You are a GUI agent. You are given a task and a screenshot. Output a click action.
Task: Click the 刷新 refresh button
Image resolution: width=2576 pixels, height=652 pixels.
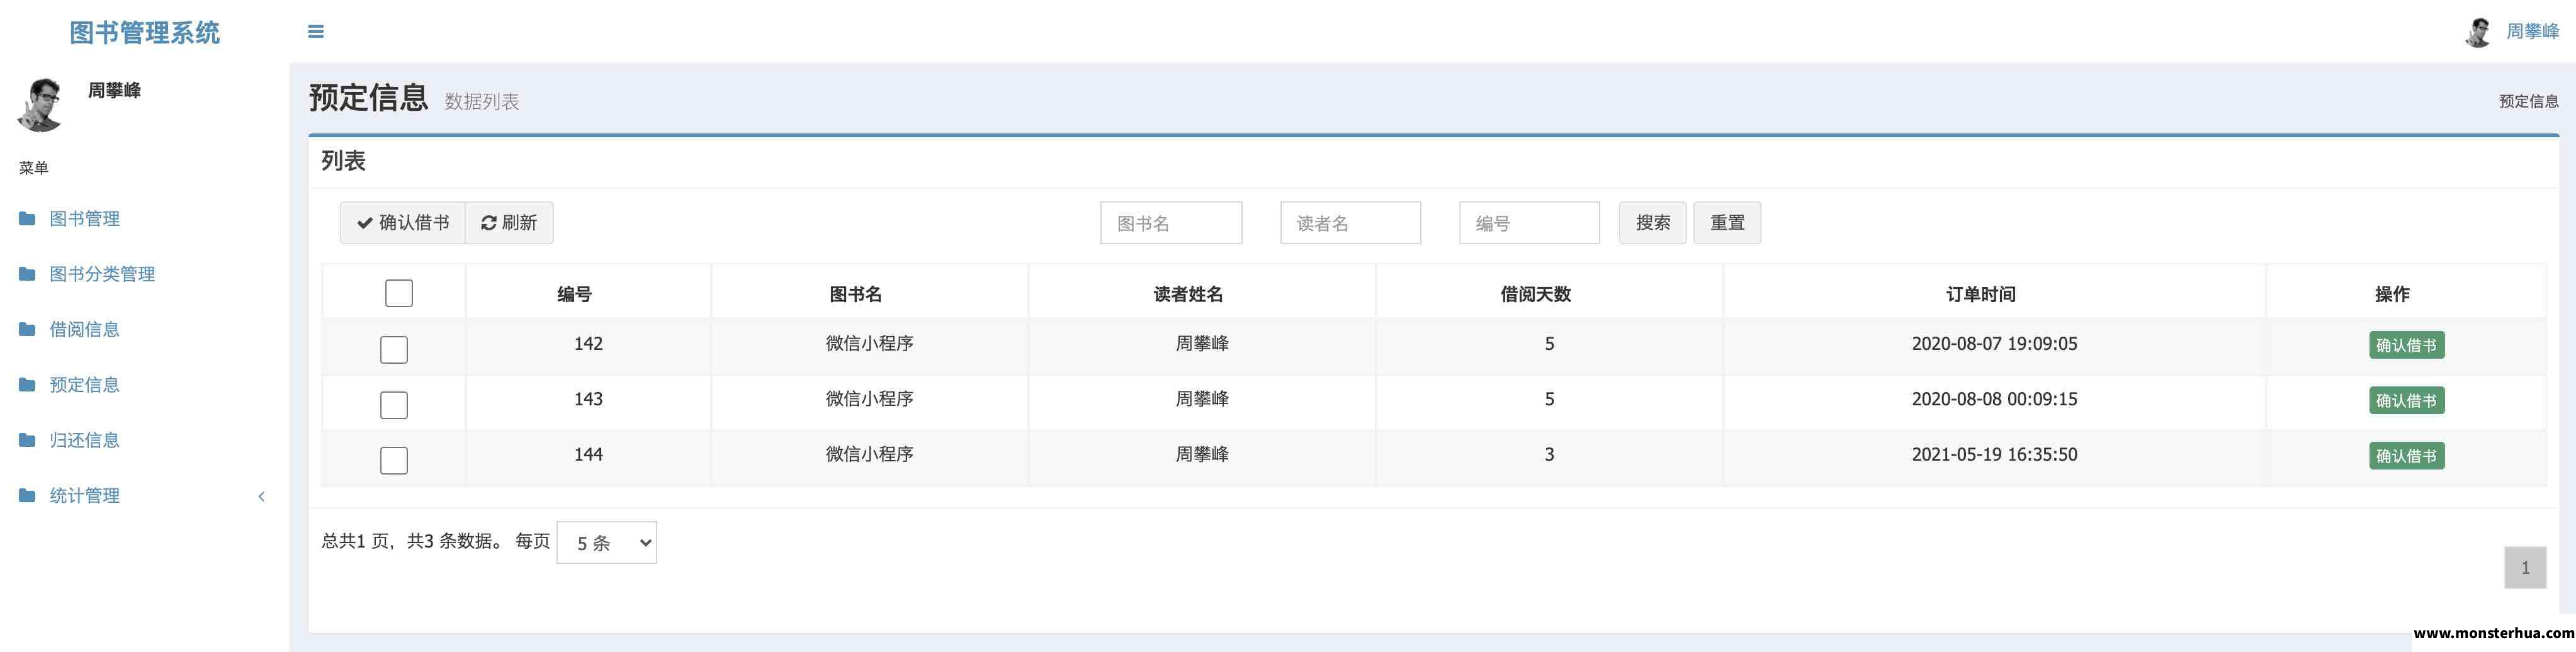tap(509, 222)
